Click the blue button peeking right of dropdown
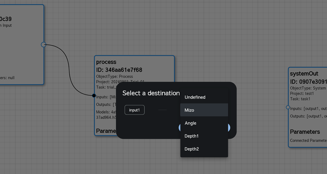 (x=229, y=128)
